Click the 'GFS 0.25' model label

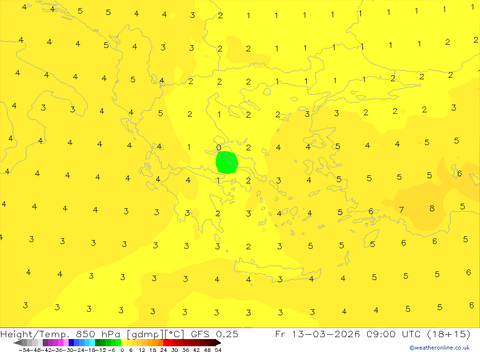(x=214, y=334)
